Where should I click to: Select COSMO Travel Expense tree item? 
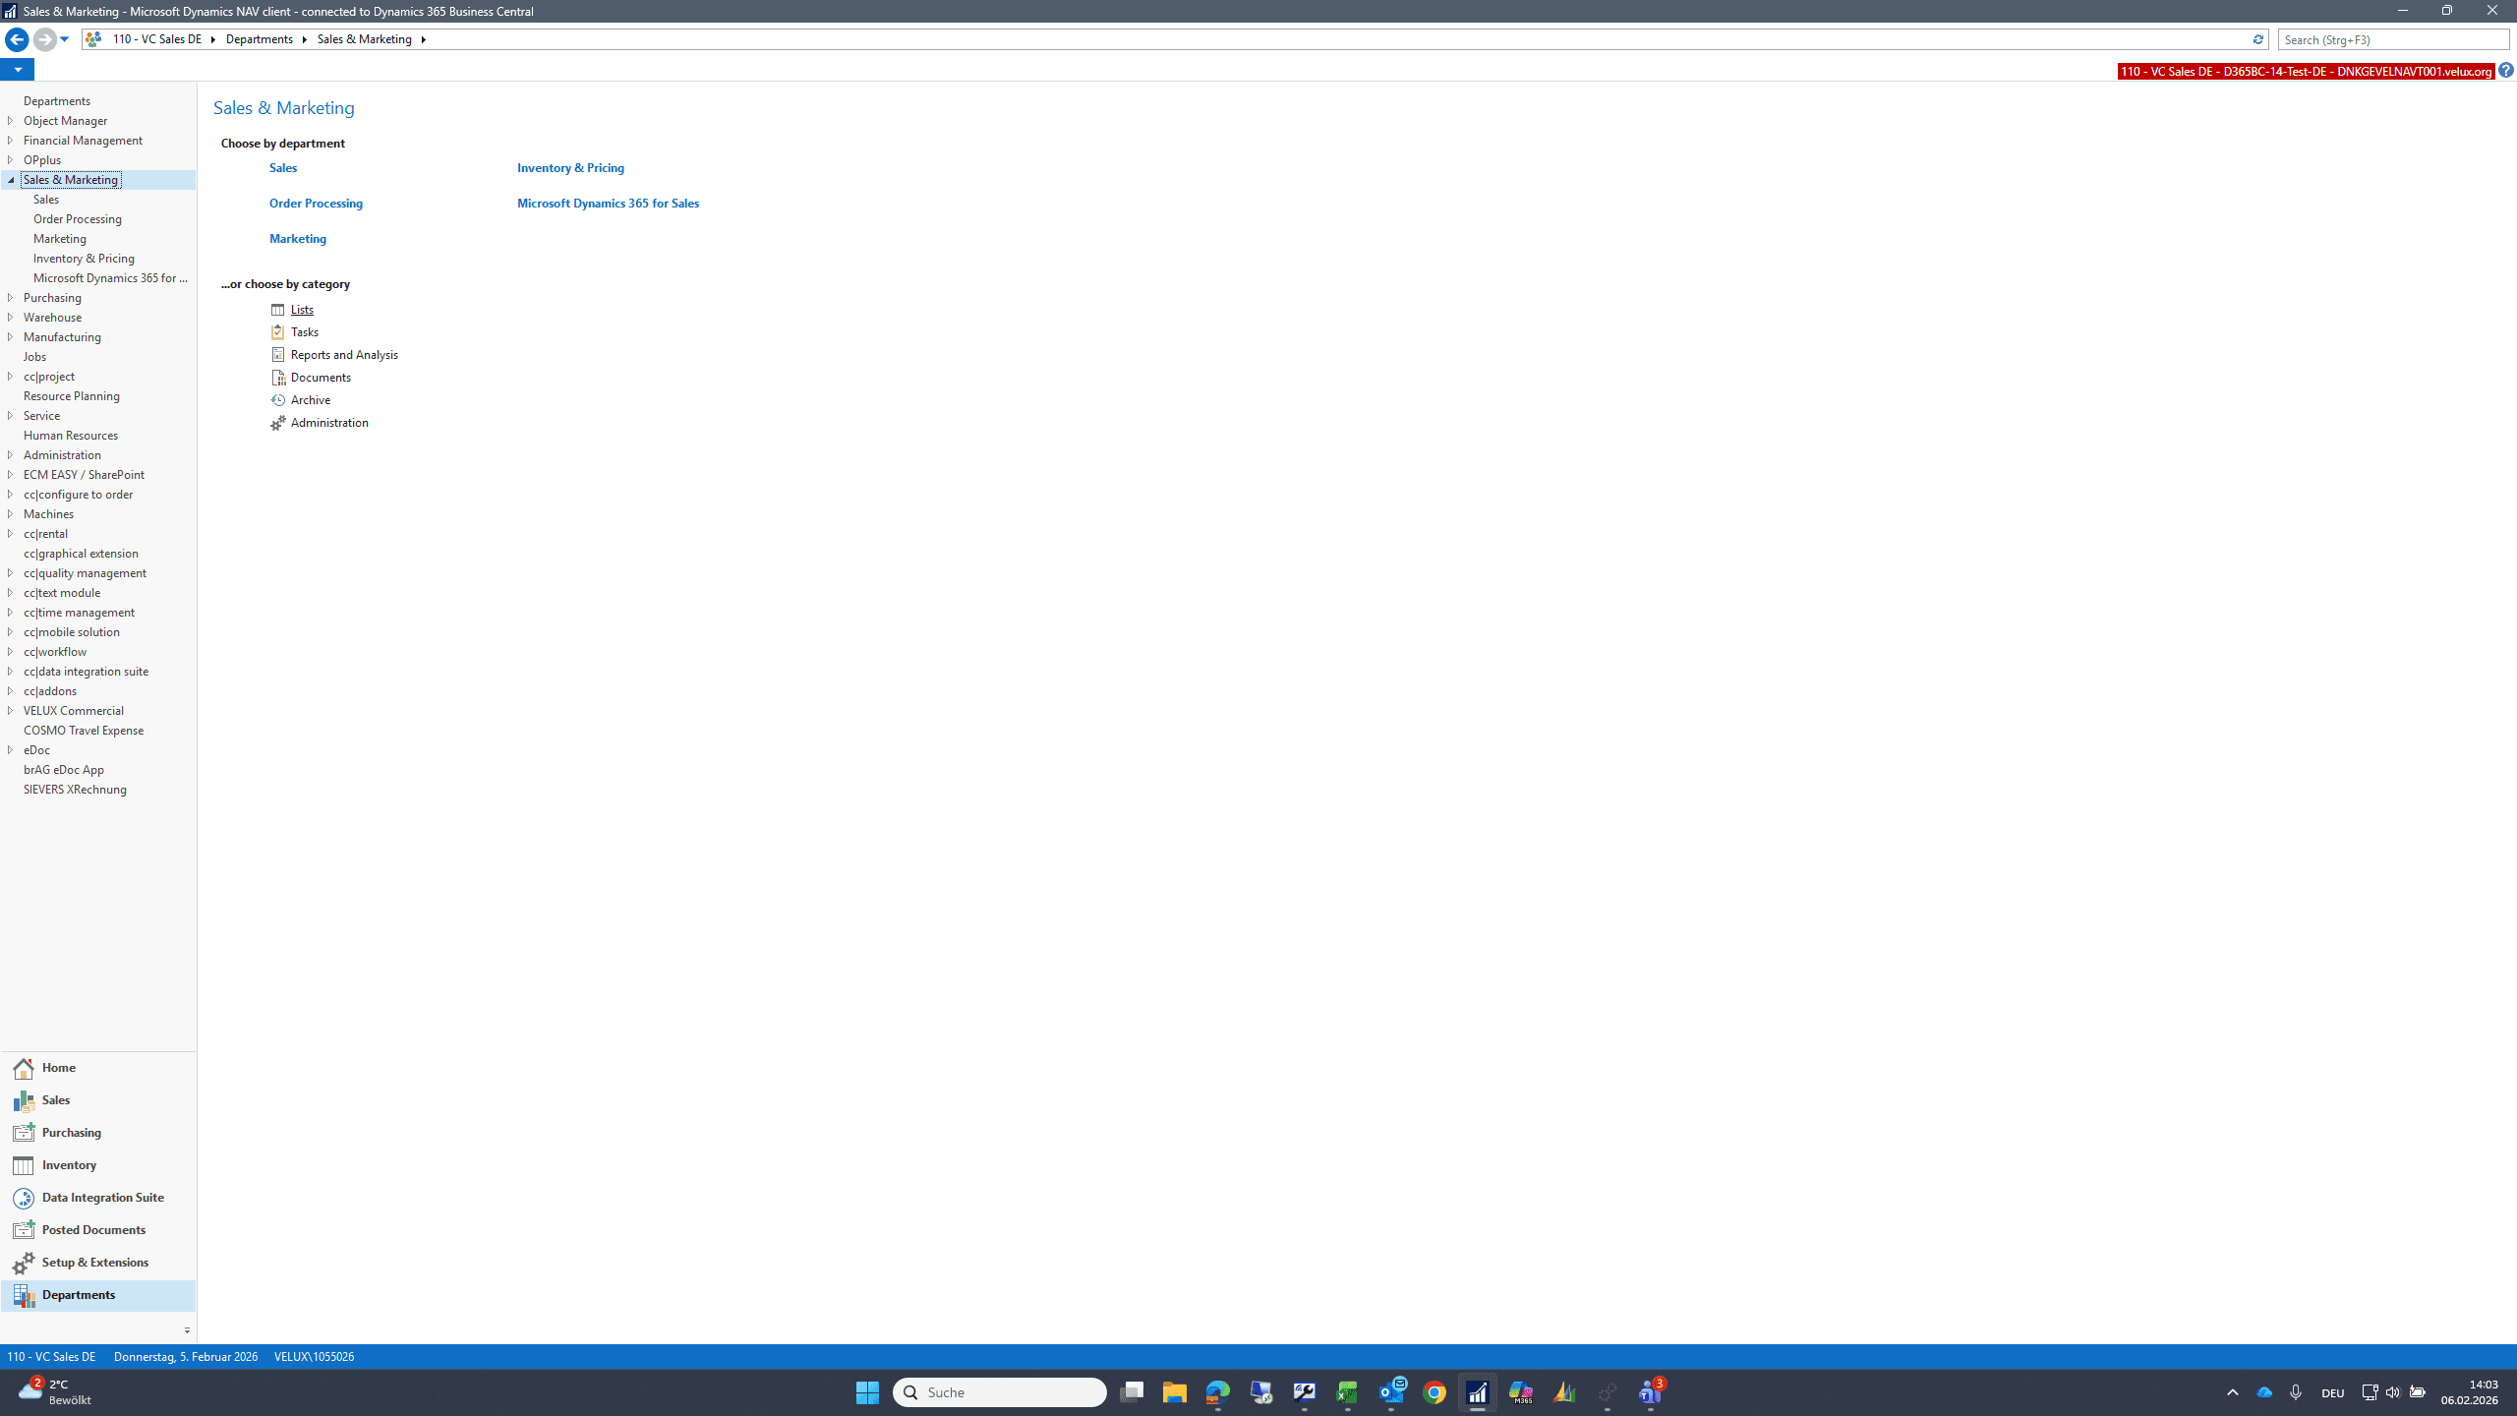[84, 731]
